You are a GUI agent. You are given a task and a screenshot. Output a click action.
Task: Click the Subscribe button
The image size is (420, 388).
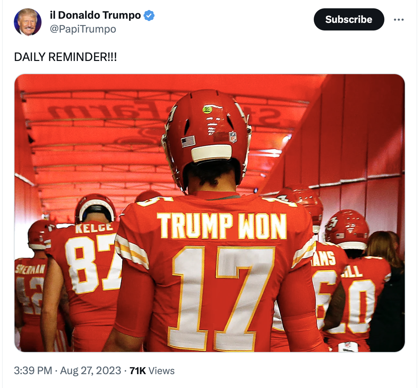click(x=349, y=19)
